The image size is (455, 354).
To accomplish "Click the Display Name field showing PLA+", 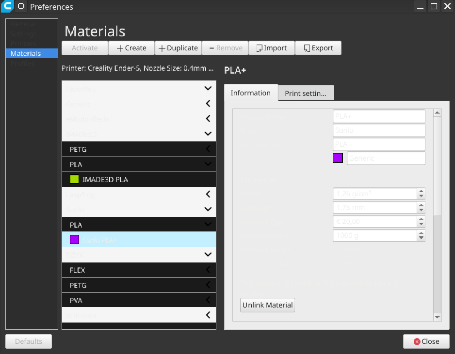I will [379, 116].
